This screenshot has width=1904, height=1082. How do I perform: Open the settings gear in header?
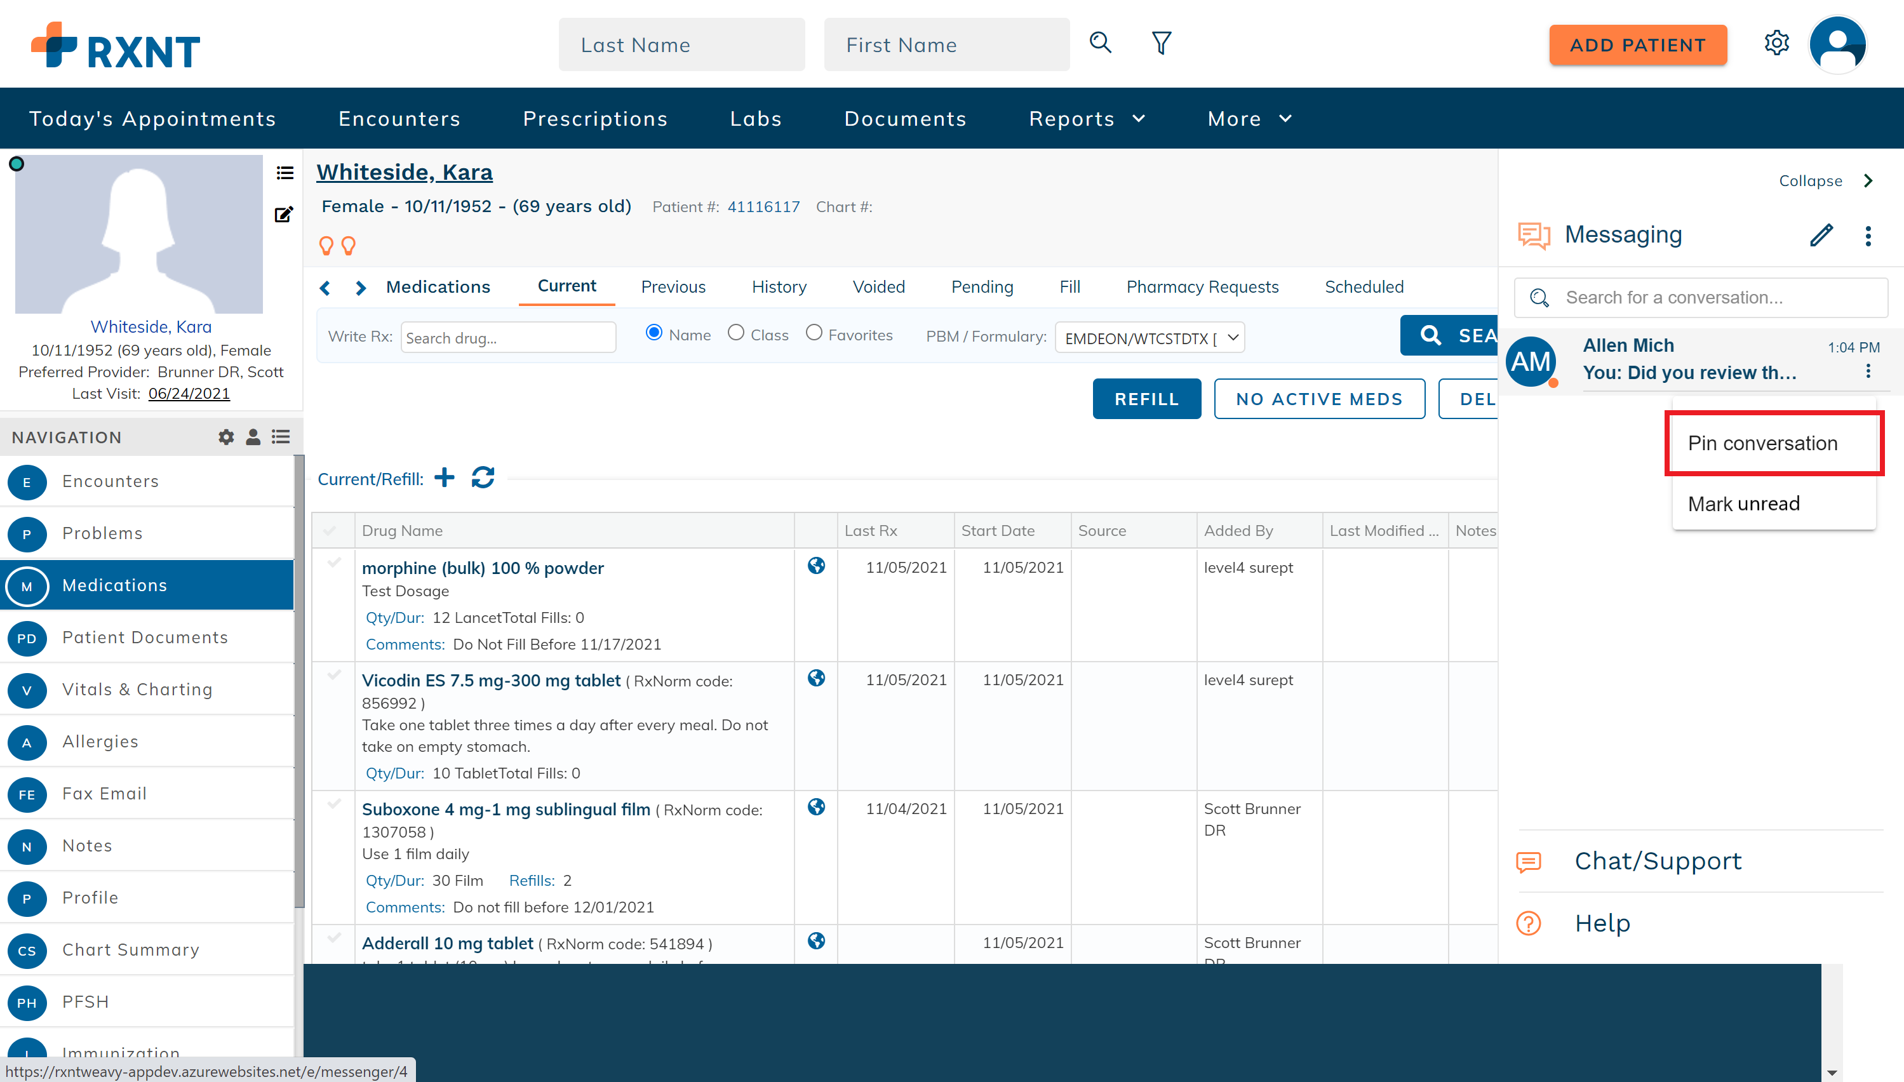click(x=1776, y=43)
